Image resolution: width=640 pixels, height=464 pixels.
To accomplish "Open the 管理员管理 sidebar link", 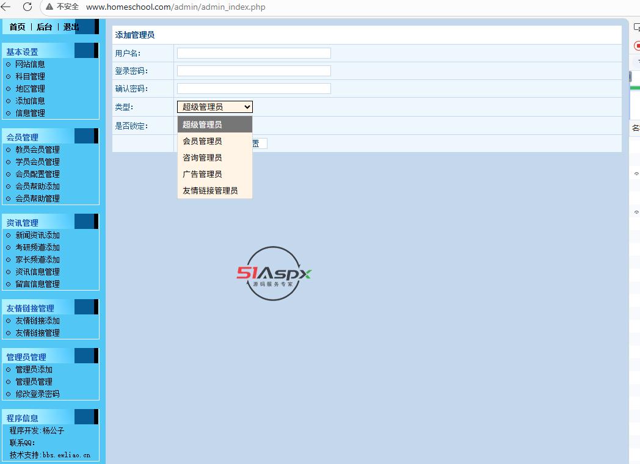I will tap(34, 382).
